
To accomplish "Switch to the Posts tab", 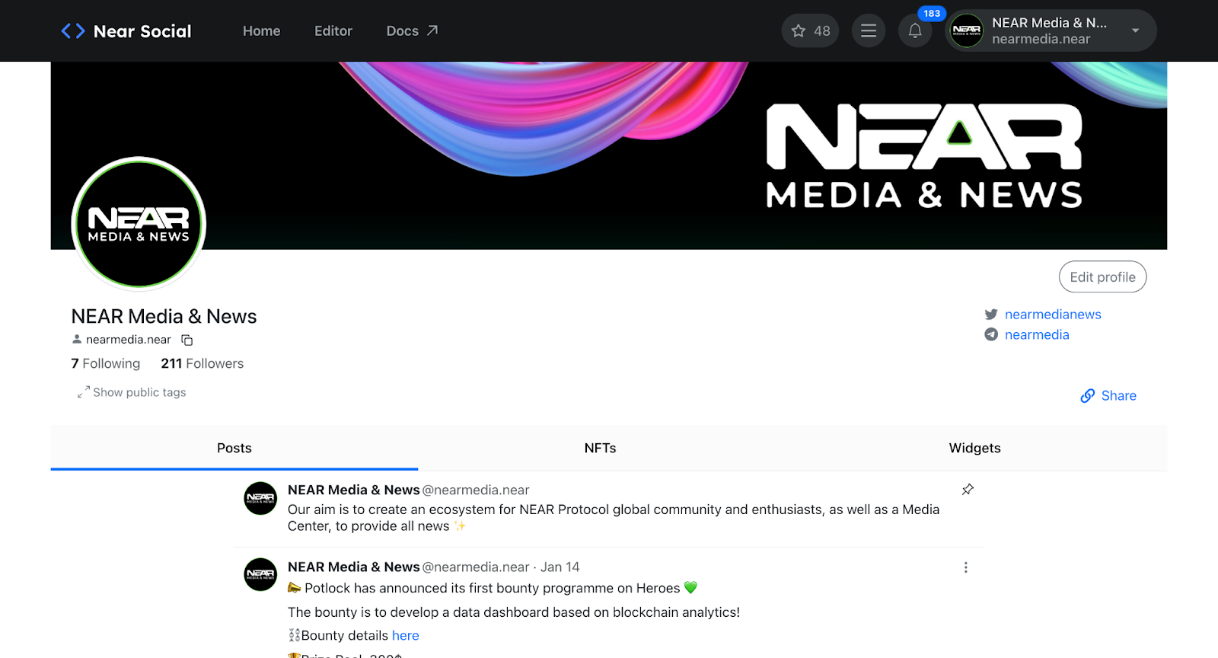I will (x=234, y=449).
